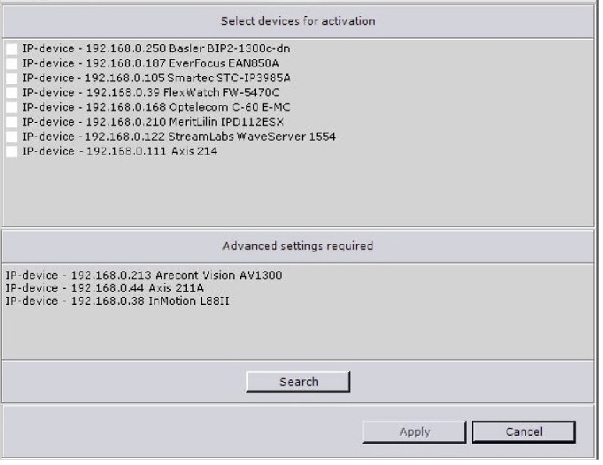This screenshot has height=465, width=603.
Task: Click the 192.168.0.210 MeritLilin device label
Action: pyautogui.click(x=153, y=122)
